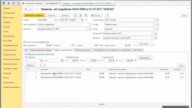
Task: Close the Акт подработки tab
Action: coord(59,3)
